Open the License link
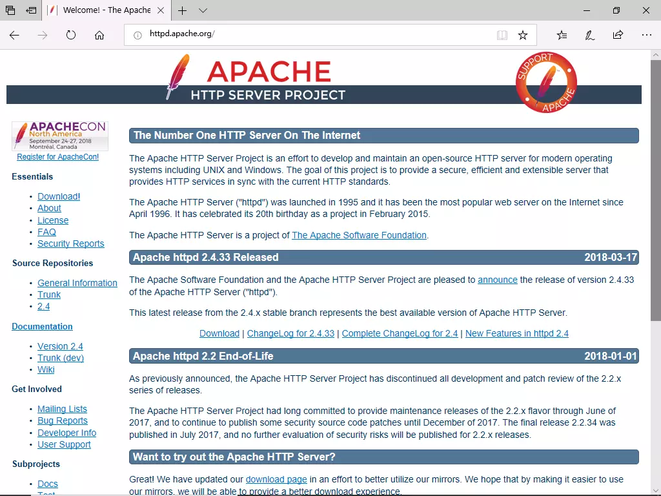Image resolution: width=661 pixels, height=496 pixels. (53, 220)
